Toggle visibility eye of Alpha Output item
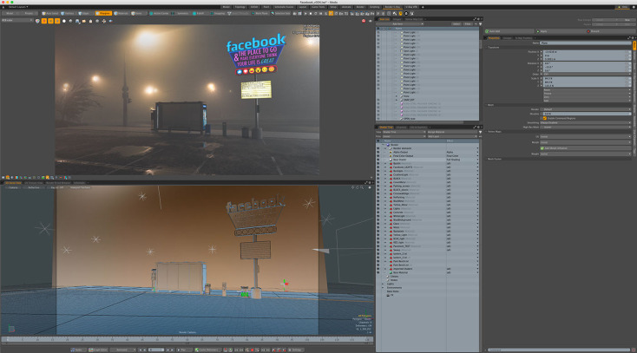This screenshot has width=637, height=353. click(378, 151)
